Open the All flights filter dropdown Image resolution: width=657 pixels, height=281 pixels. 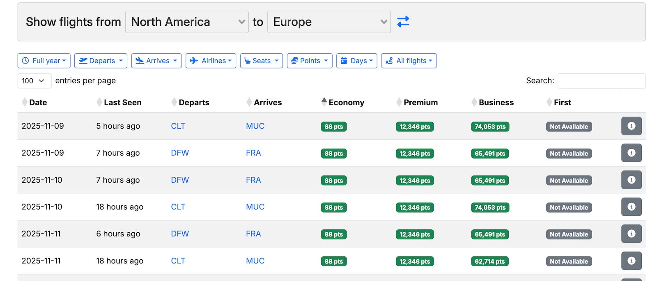tap(409, 61)
